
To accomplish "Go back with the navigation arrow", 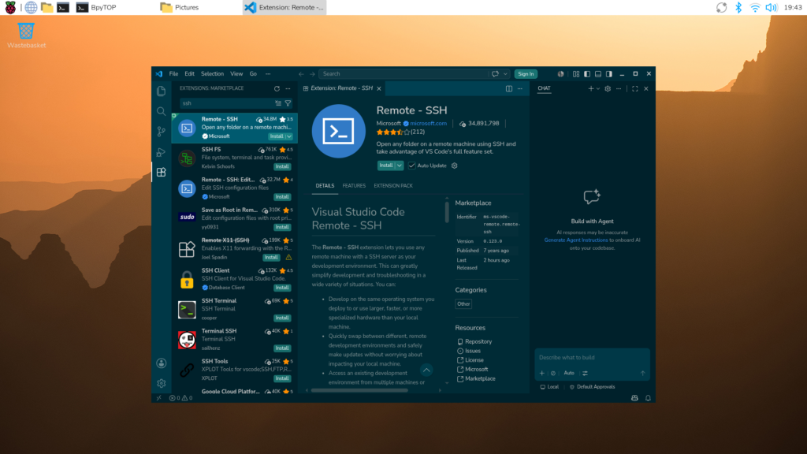I will (x=301, y=74).
